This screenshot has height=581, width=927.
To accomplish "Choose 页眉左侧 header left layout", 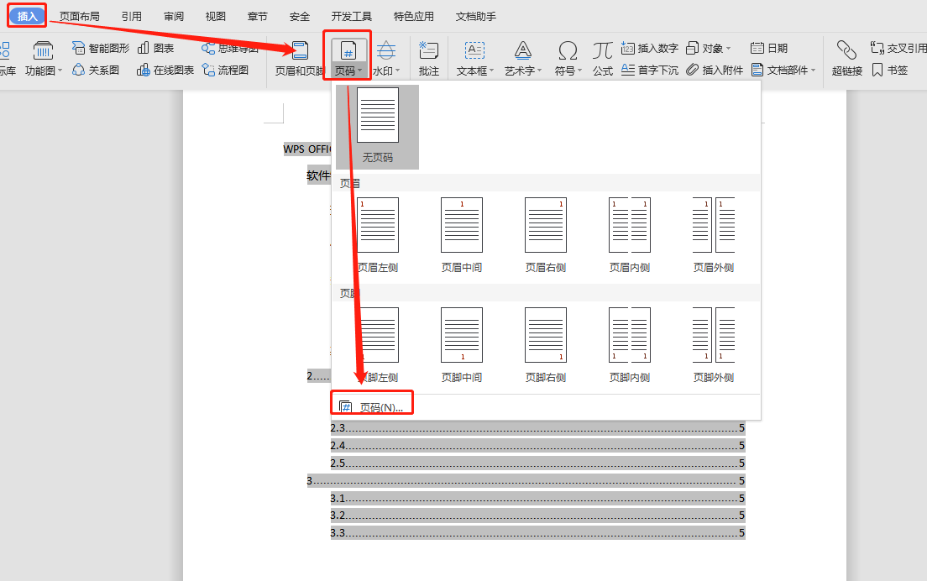I will [377, 235].
